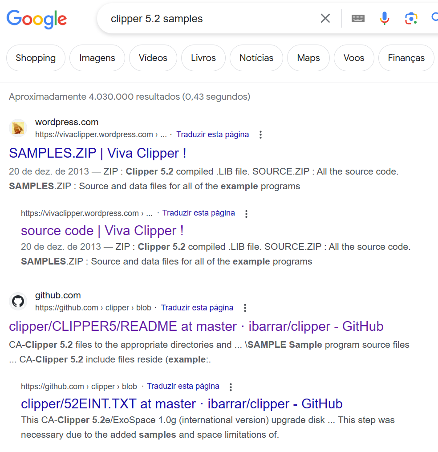Viewport: 438px width, 452px height.
Task: Translate the source code result page
Action: [199, 213]
